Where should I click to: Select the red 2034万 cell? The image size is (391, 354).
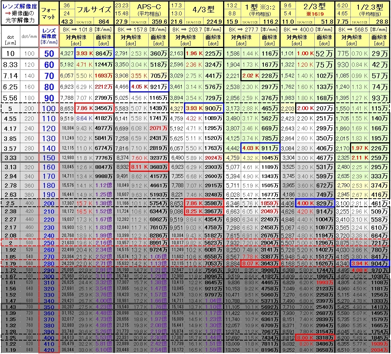tap(379, 350)
